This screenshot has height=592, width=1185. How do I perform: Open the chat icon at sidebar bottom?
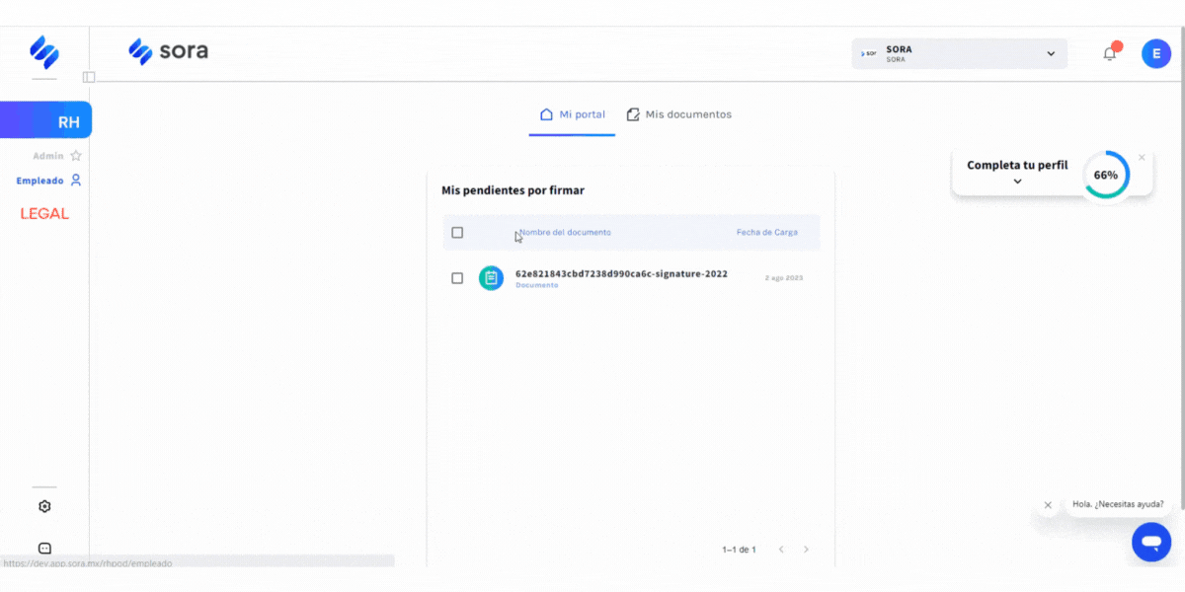click(x=43, y=549)
